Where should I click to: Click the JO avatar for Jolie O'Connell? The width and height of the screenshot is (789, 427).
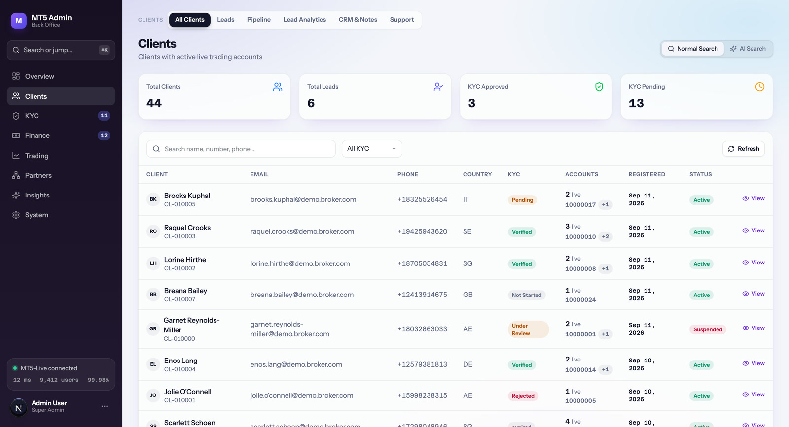pos(153,395)
